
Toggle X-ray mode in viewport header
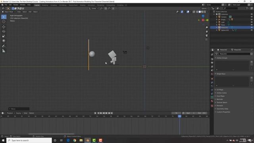click(x=194, y=12)
